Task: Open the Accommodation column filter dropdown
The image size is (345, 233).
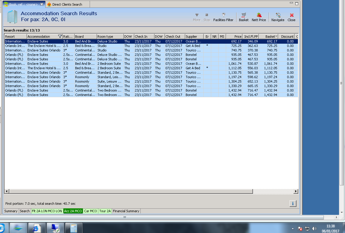Action: [60, 37]
